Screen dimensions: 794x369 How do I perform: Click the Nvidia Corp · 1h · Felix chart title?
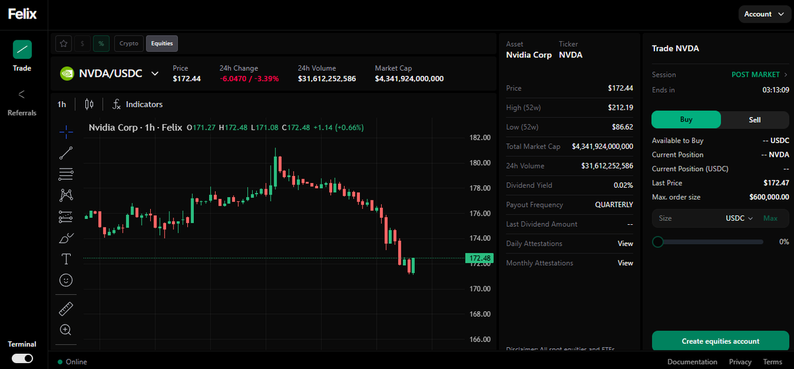pyautogui.click(x=136, y=128)
